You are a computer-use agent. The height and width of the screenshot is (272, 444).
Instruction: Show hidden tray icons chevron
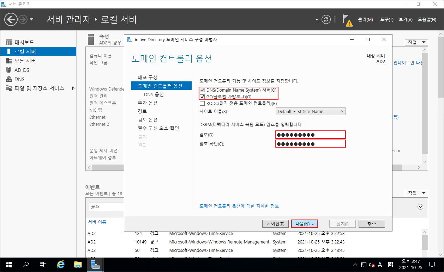(x=355, y=265)
